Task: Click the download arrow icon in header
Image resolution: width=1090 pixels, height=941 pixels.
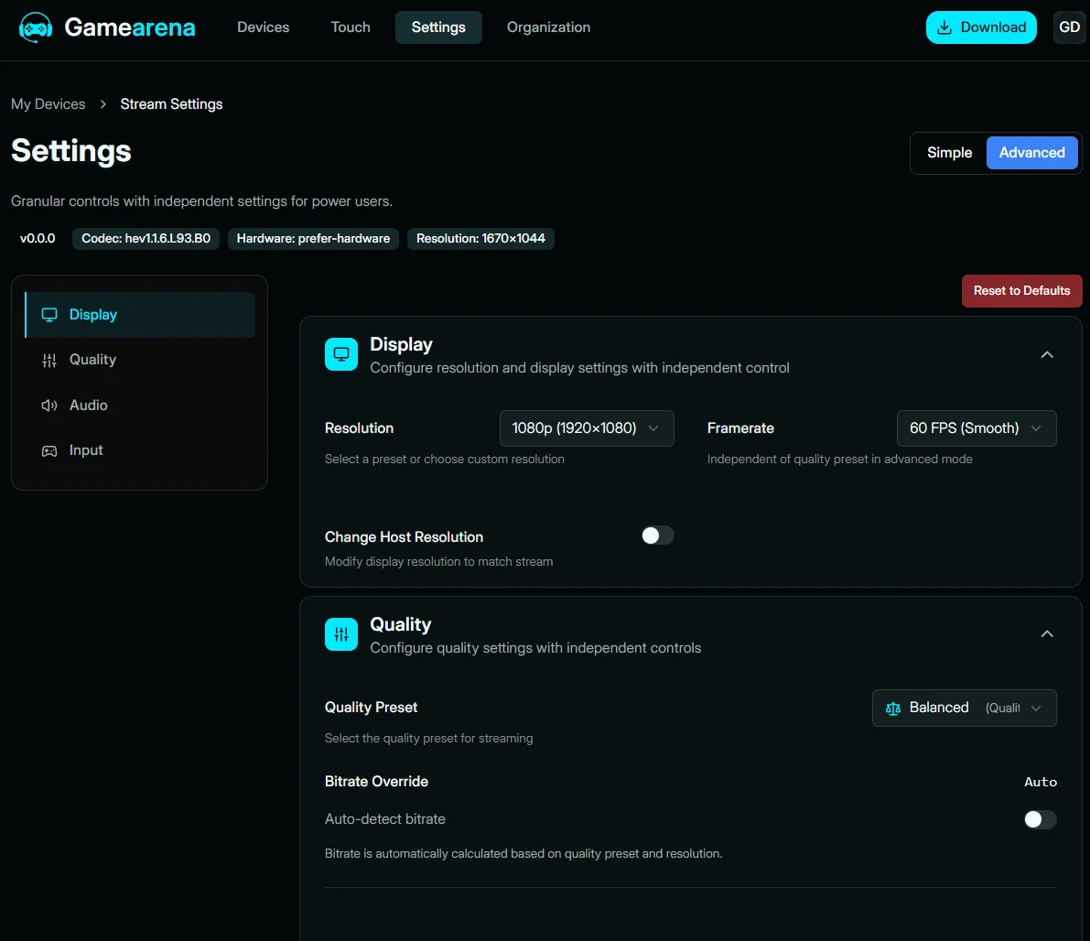Action: pos(944,27)
